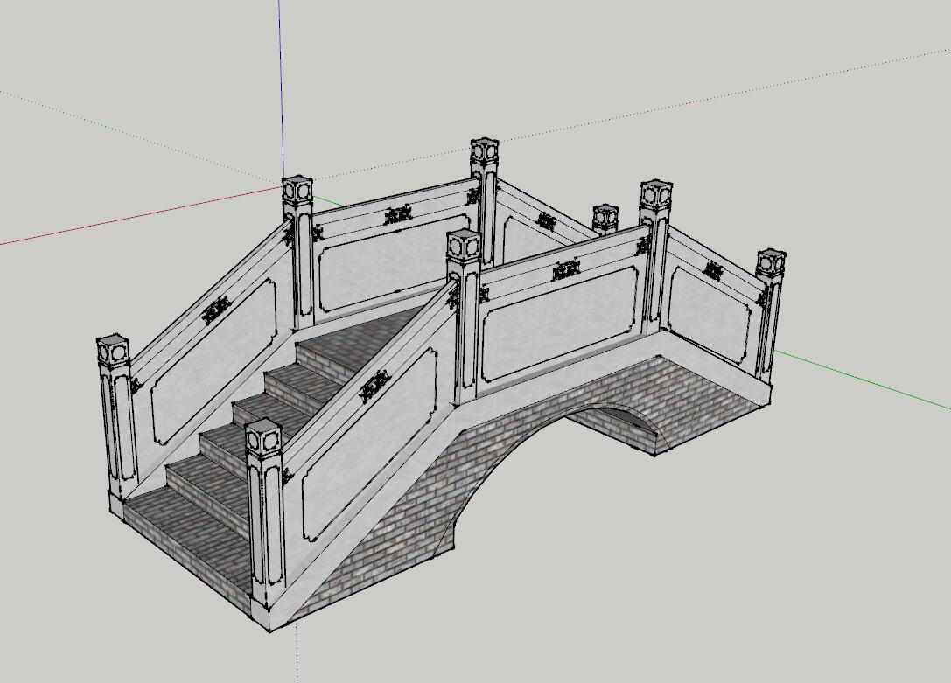Select the leftmost railing post at stair base
This screenshot has width=951, height=683.
click(115, 420)
